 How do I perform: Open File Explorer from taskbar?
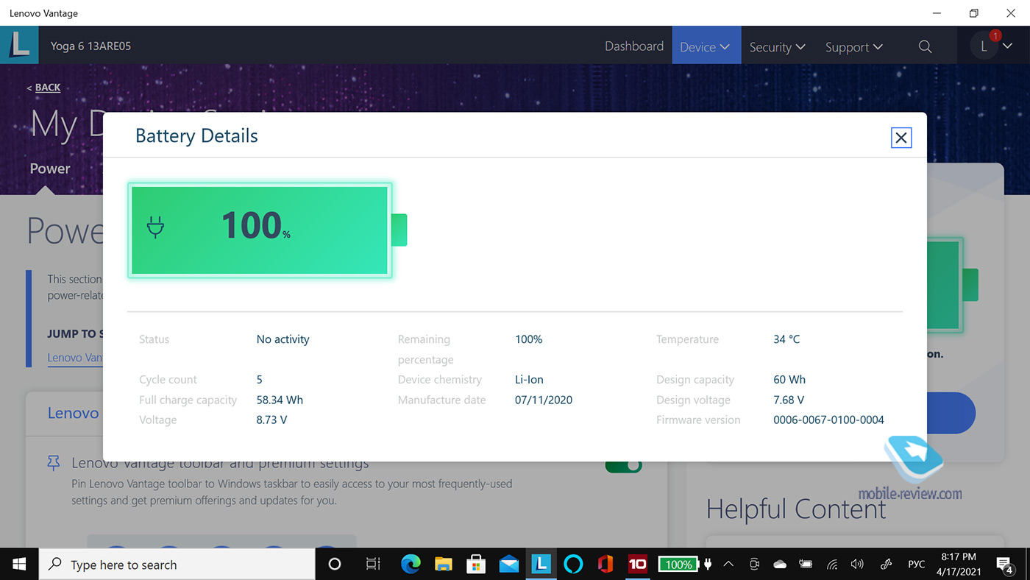pos(444,565)
